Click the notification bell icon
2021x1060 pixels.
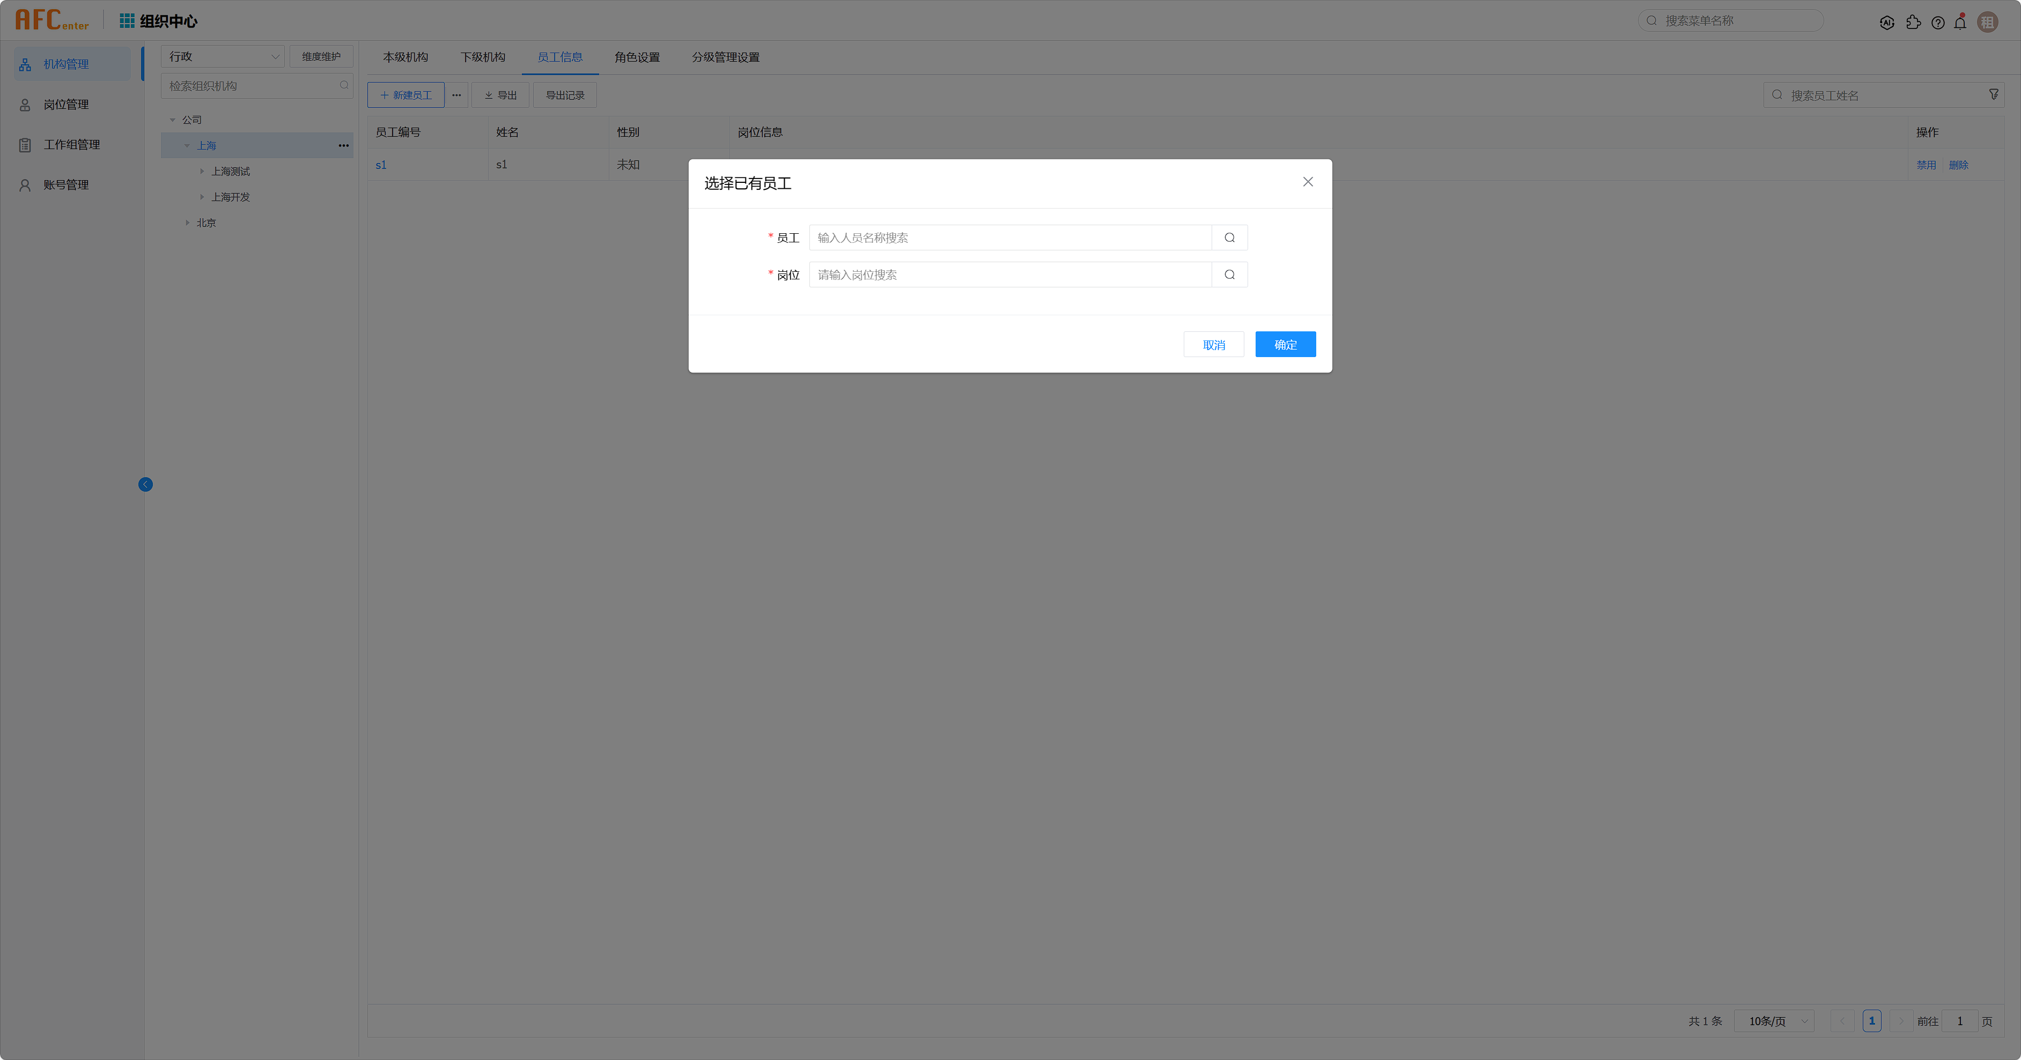[x=1960, y=23]
